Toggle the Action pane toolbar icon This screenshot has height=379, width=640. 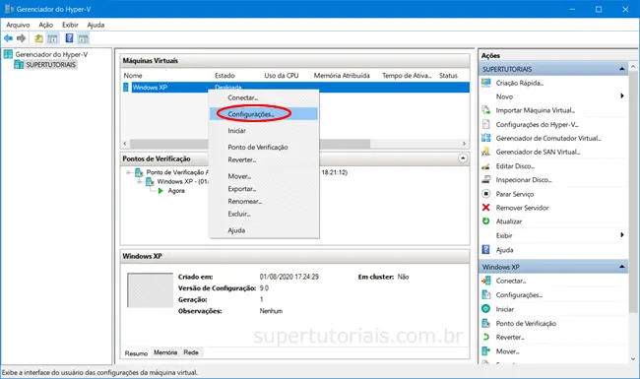coord(84,38)
